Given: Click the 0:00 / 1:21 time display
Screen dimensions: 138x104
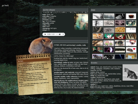Looking at the screenshot, I should [x=51, y=34].
